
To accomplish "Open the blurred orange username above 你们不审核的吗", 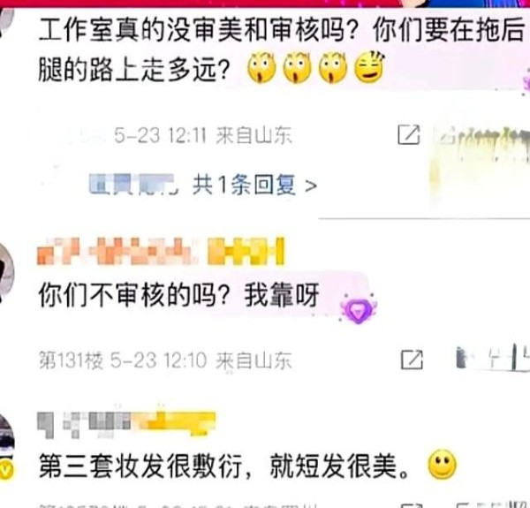I will (x=117, y=251).
